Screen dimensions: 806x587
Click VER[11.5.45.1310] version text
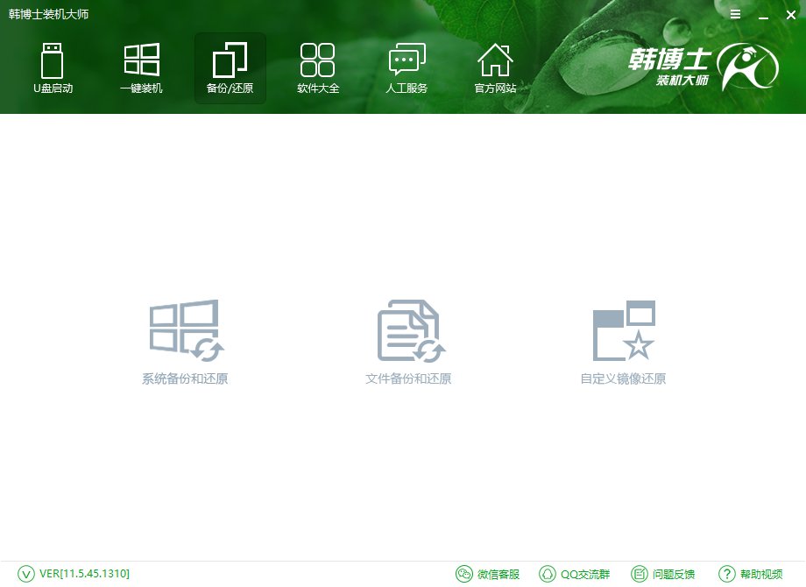(84, 574)
